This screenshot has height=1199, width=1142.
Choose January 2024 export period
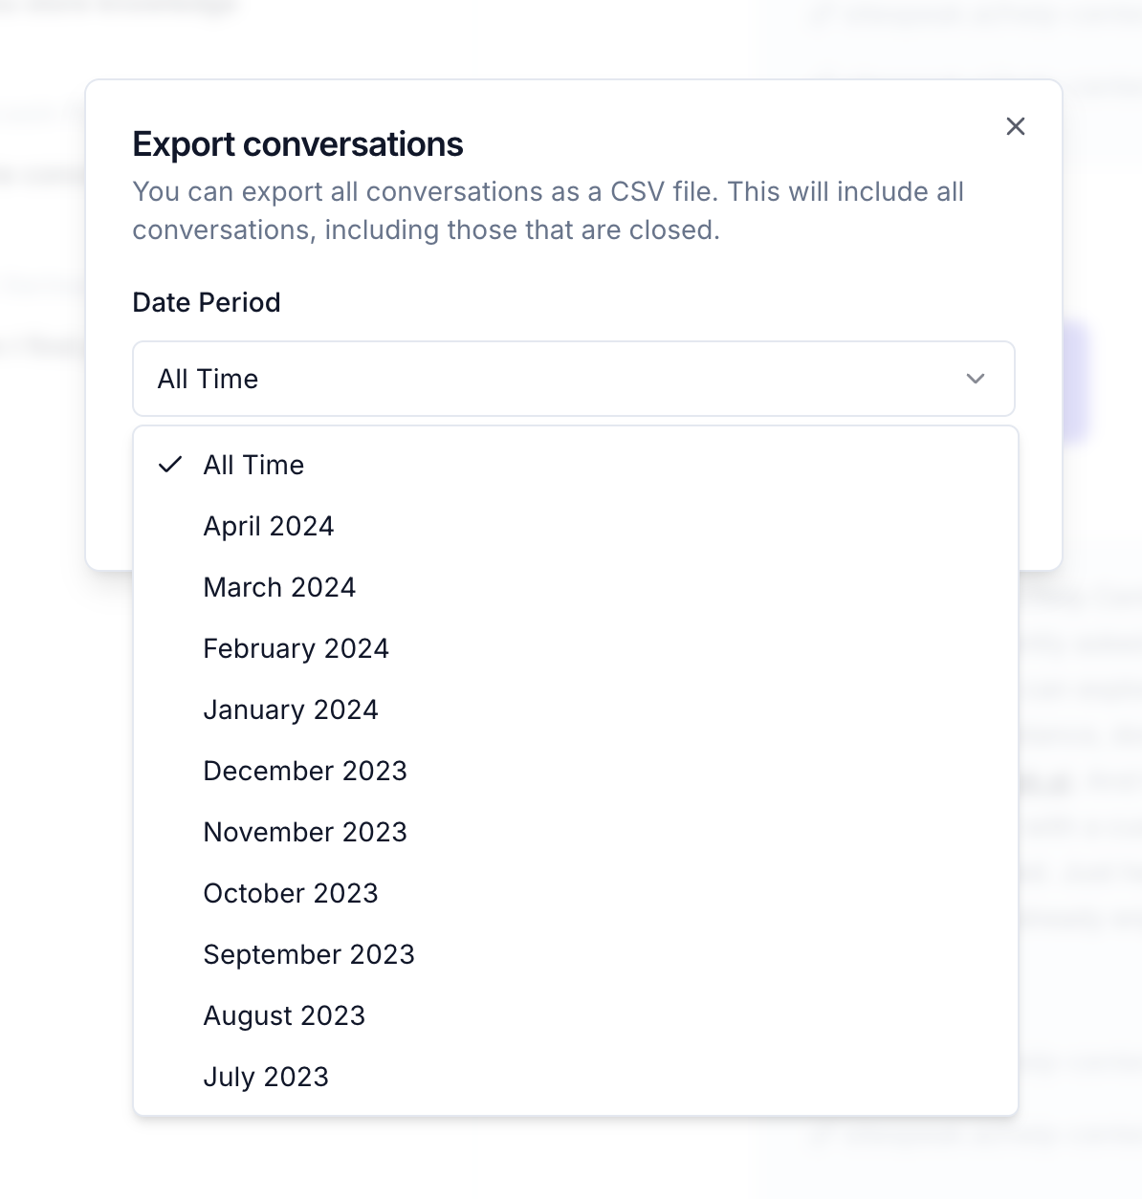(291, 709)
